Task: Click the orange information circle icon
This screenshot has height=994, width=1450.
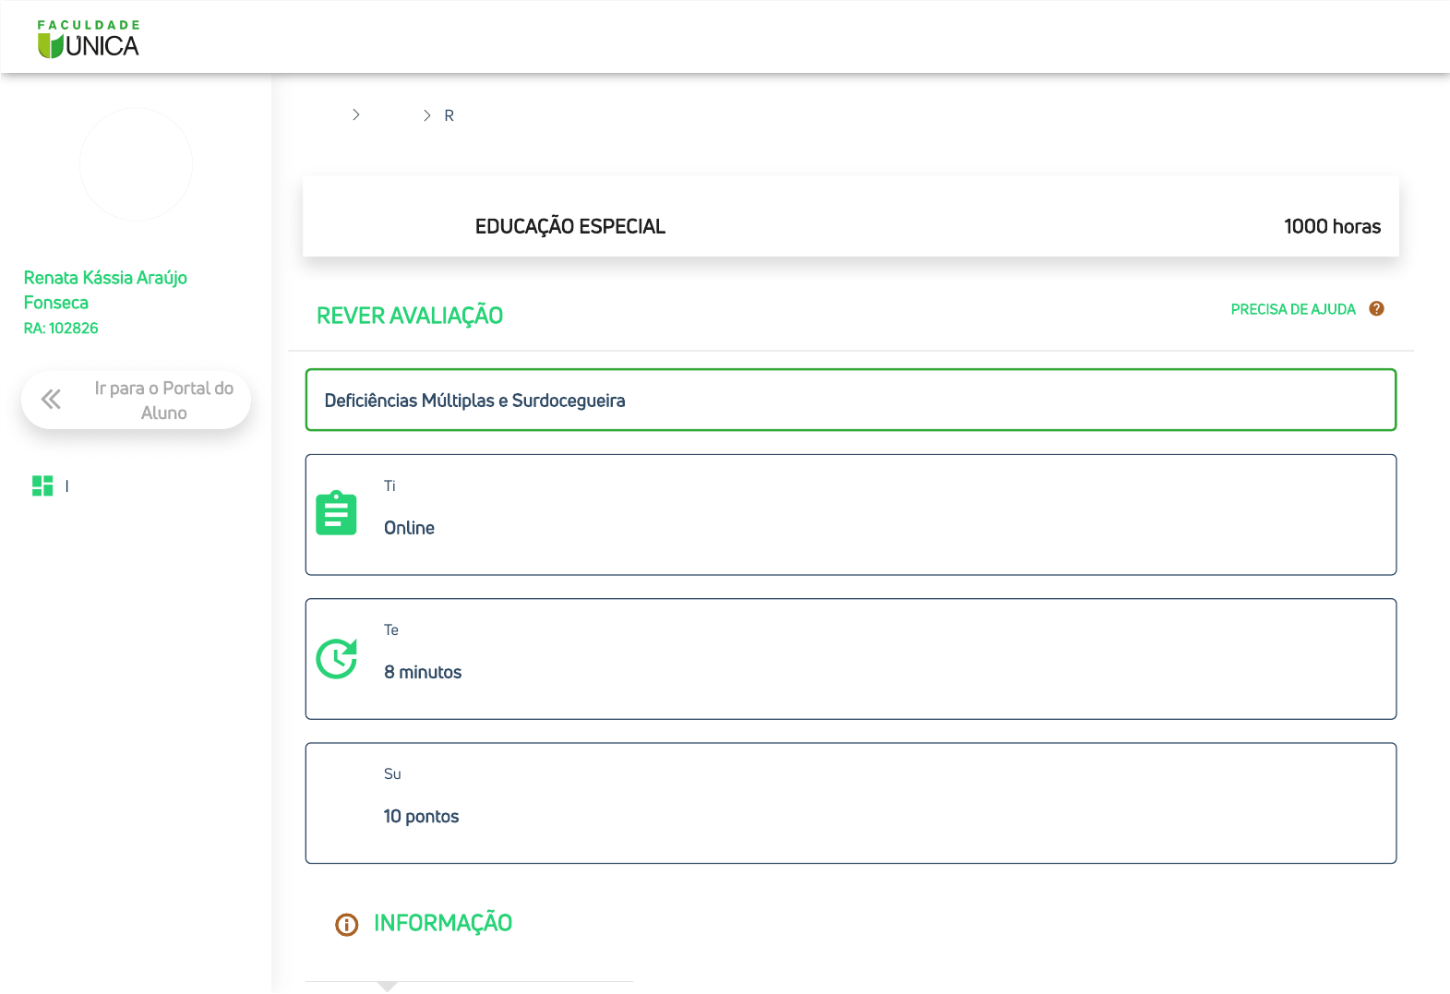Action: click(x=346, y=924)
